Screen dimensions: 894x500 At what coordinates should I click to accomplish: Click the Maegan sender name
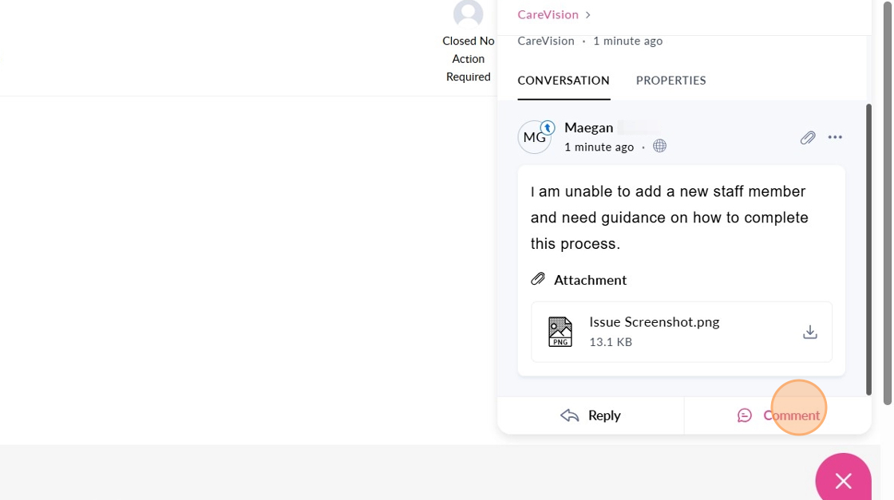(588, 128)
